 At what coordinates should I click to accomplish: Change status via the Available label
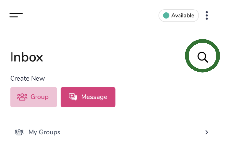(x=182, y=16)
